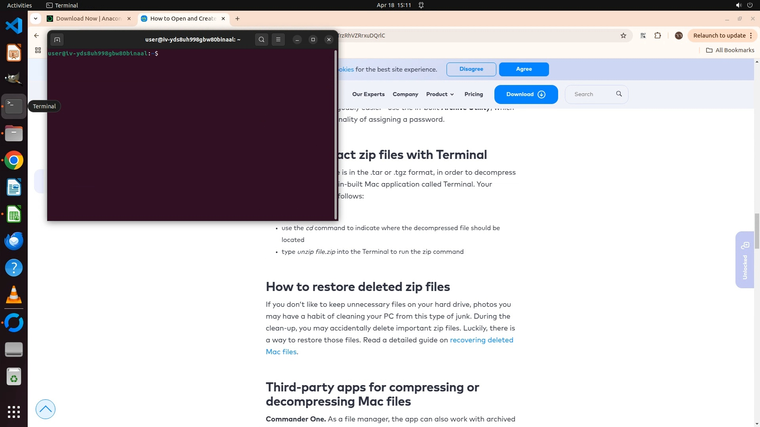The height and width of the screenshot is (427, 760).
Task: Open the Relaunch to update menu dots
Action: [x=751, y=36]
